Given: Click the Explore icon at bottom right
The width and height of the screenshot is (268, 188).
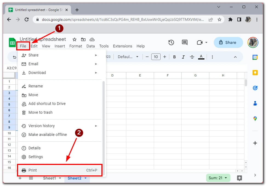Looking at the screenshot, I should click(x=239, y=178).
